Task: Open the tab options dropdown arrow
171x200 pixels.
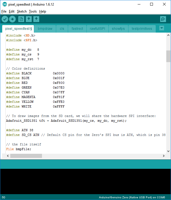Action: tap(162, 28)
